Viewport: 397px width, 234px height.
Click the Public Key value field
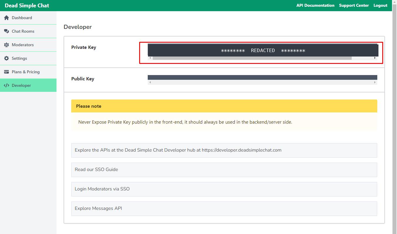point(263,77)
